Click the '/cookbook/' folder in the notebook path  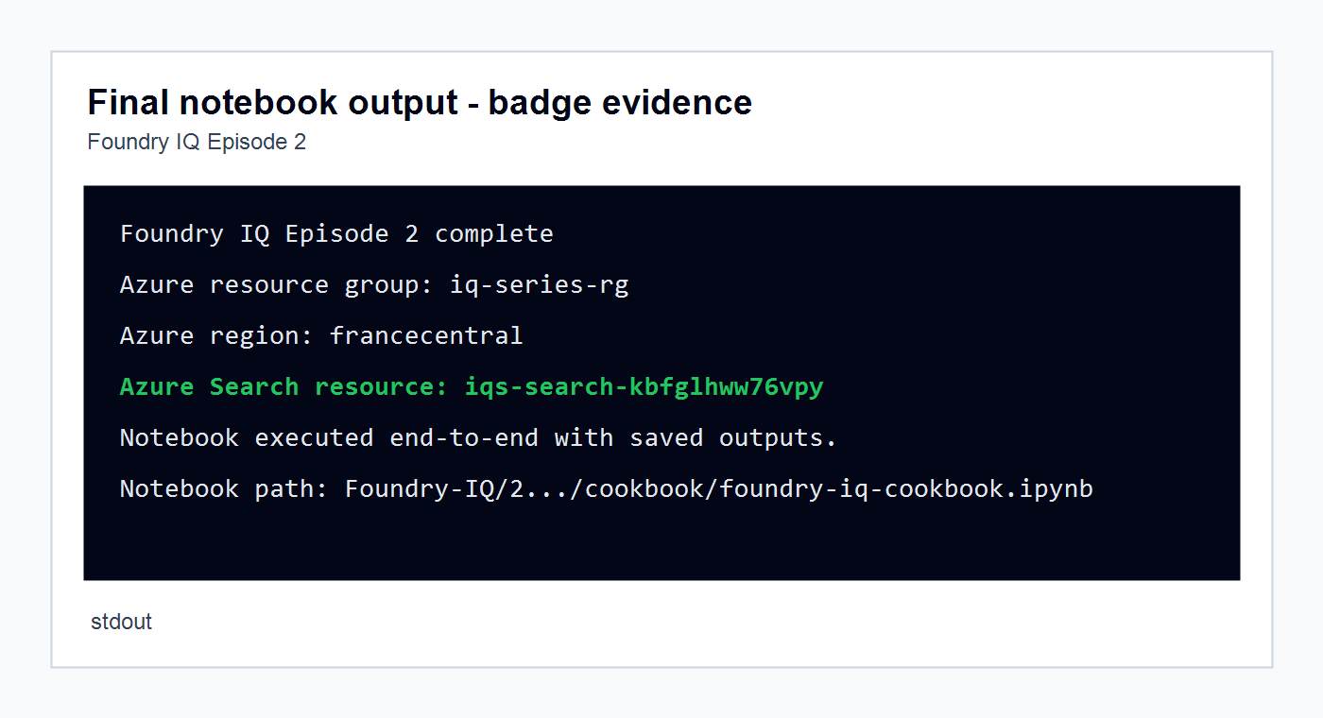pos(644,488)
